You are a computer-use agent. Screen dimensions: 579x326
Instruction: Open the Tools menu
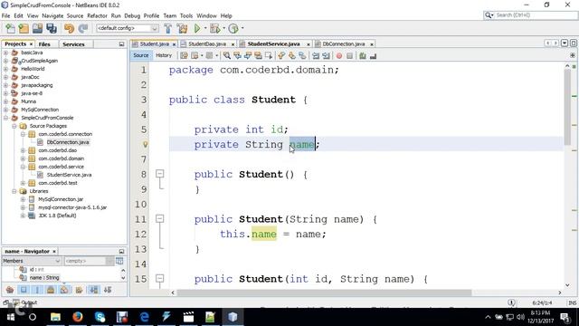pyautogui.click(x=186, y=16)
